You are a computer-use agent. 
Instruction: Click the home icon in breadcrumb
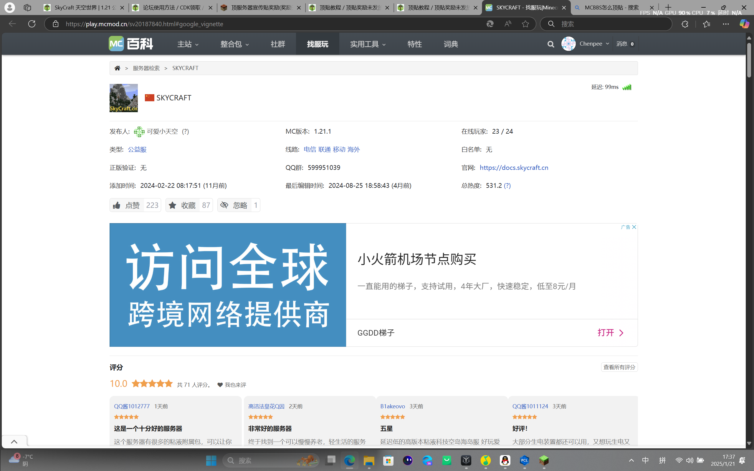pyautogui.click(x=117, y=68)
